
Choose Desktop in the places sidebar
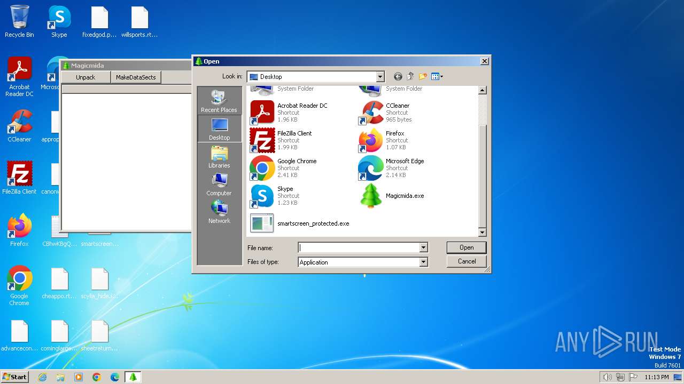point(219,129)
